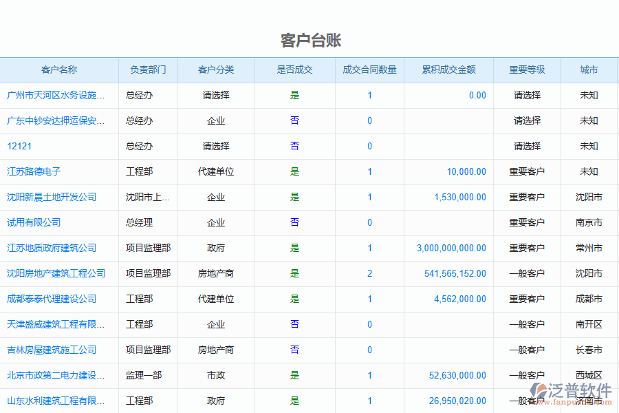Sort table by 是否成交 header
This screenshot has height=413, width=619.
coord(294,70)
